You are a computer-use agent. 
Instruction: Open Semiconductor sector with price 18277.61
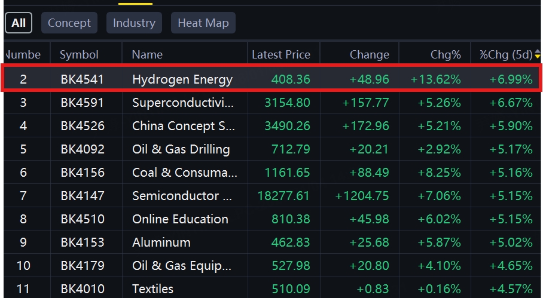click(184, 196)
